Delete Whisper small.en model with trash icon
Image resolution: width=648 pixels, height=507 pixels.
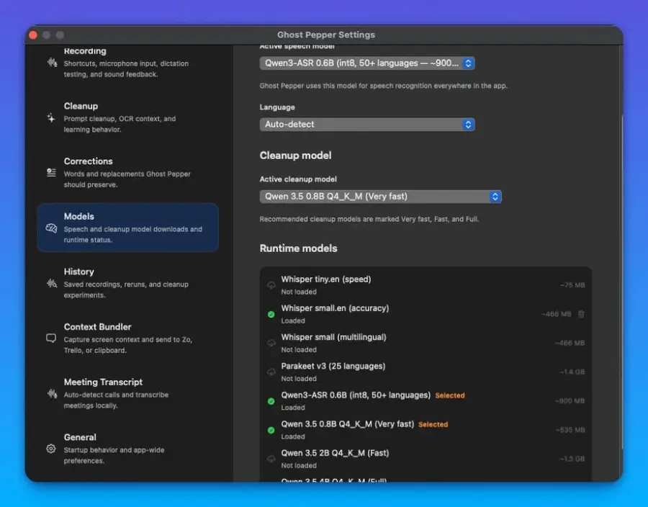click(581, 314)
